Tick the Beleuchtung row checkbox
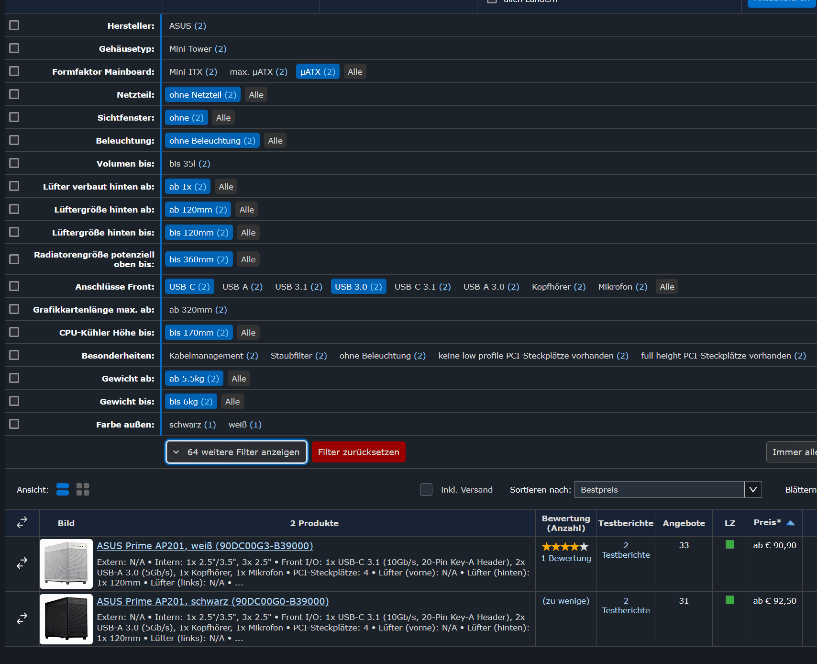The height and width of the screenshot is (664, 817). pos(14,140)
